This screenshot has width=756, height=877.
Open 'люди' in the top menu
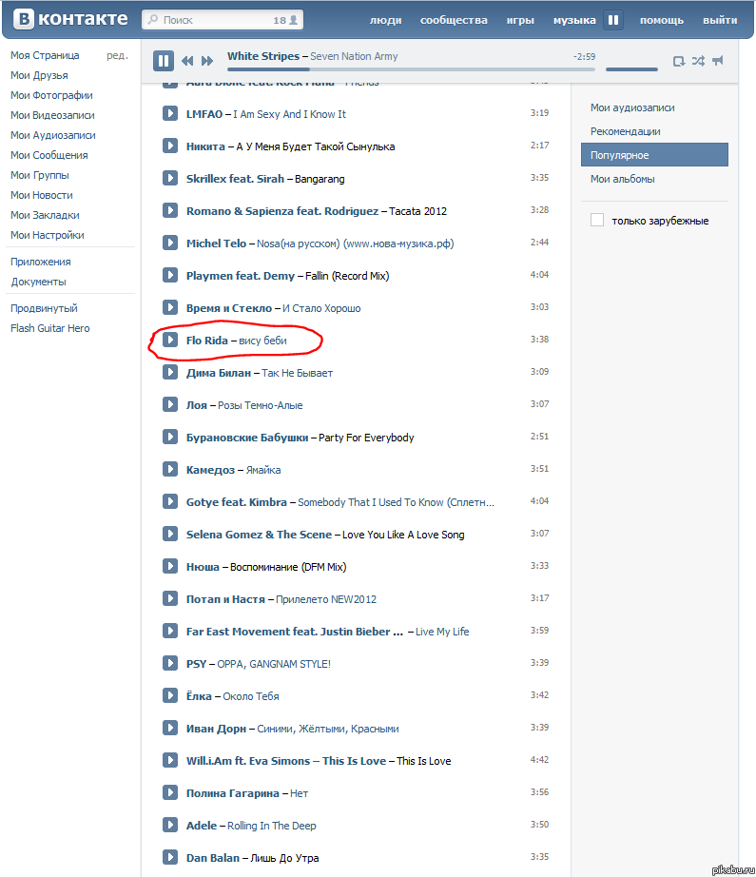point(386,20)
